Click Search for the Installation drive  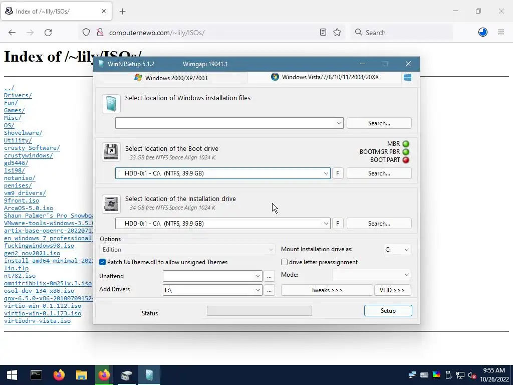(x=379, y=224)
